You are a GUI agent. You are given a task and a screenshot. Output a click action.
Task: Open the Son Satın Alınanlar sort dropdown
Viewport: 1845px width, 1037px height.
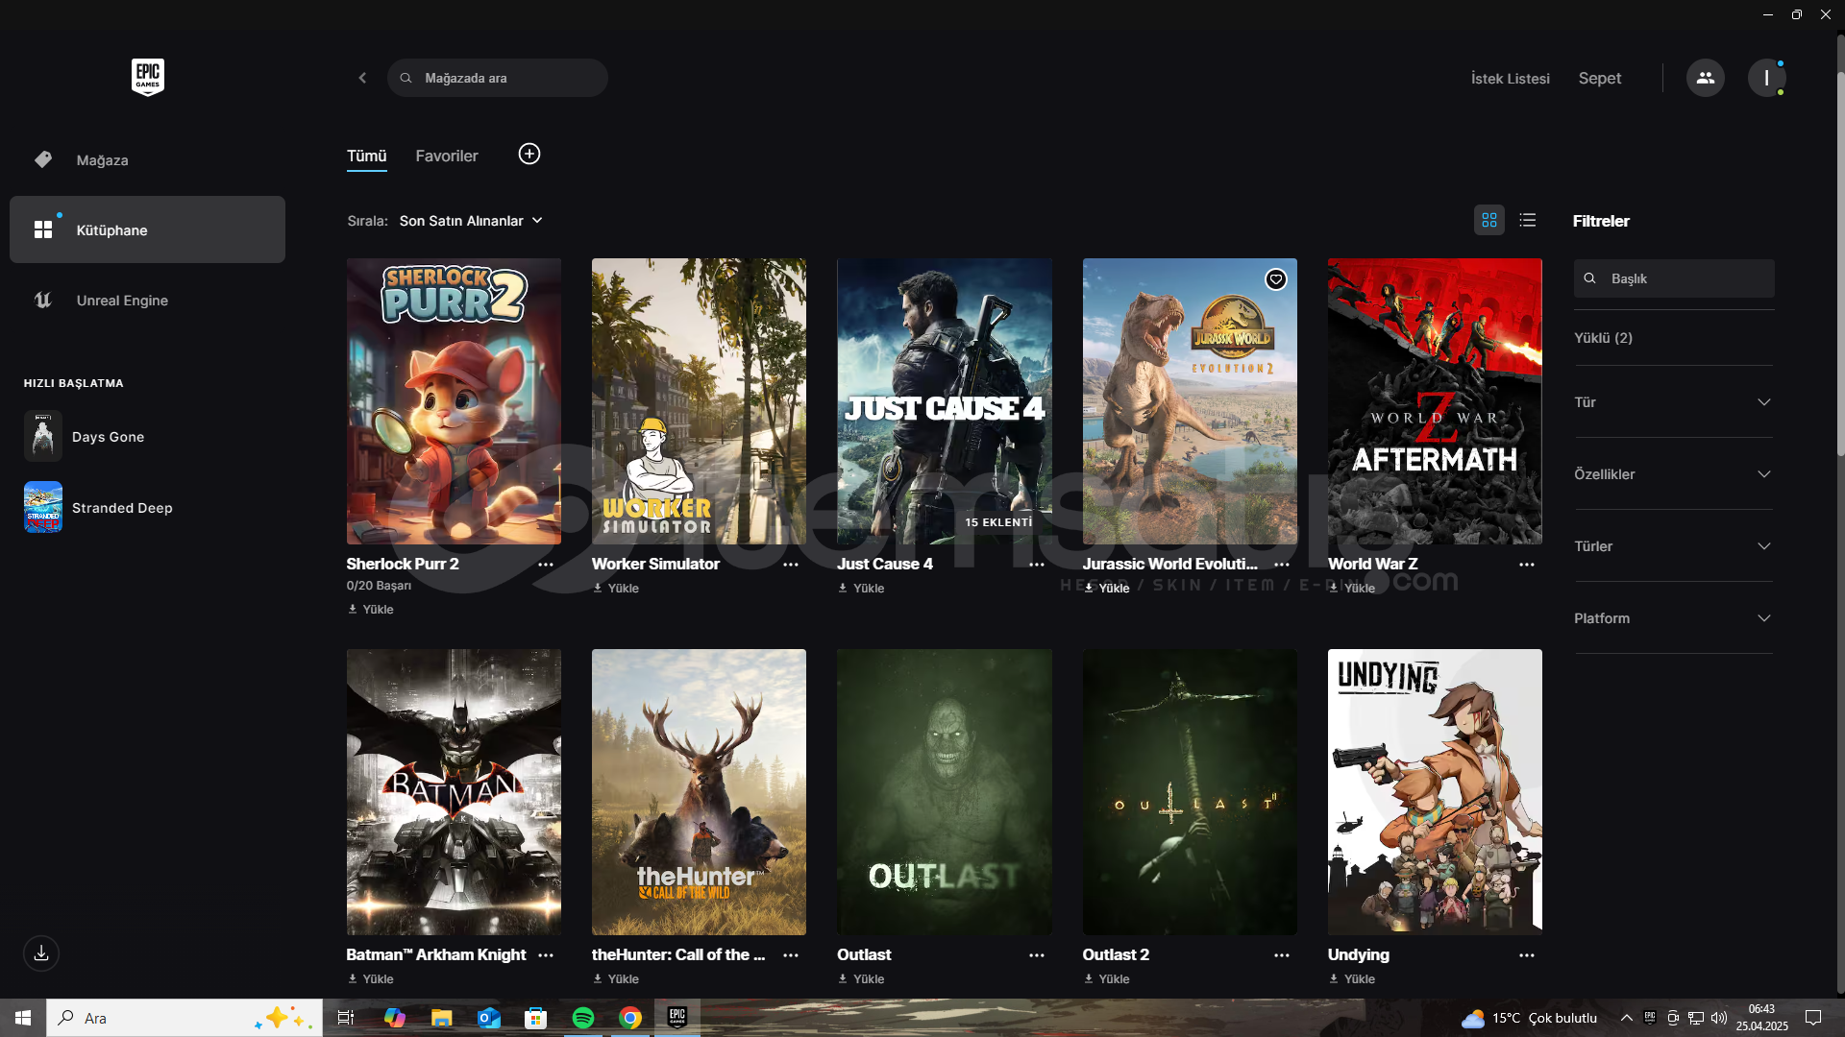tap(471, 221)
